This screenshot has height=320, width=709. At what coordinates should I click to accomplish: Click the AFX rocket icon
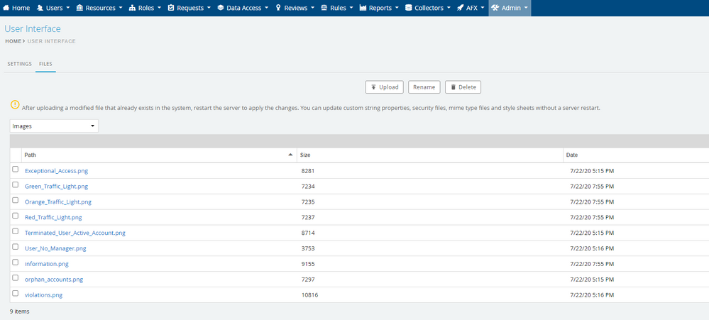461,8
